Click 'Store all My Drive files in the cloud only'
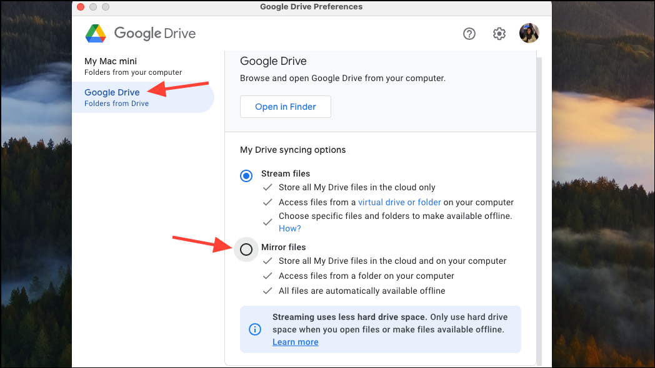Viewport: 655px width, 368px height. coord(357,188)
